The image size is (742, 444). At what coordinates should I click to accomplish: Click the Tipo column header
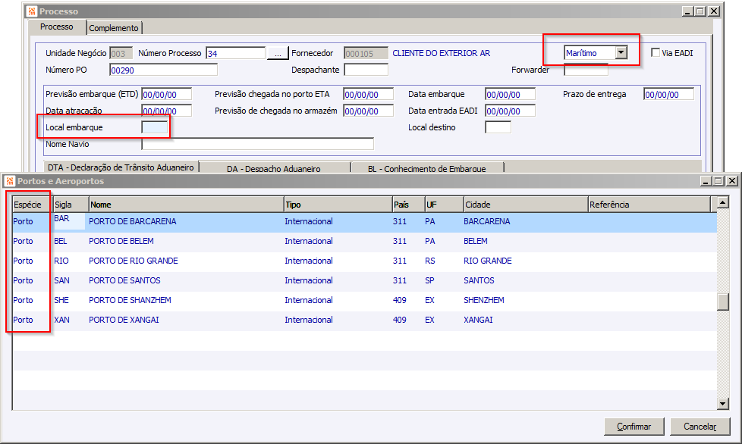[x=338, y=205]
